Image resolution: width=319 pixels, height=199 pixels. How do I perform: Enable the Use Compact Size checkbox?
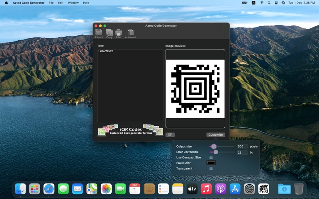pos(211,158)
